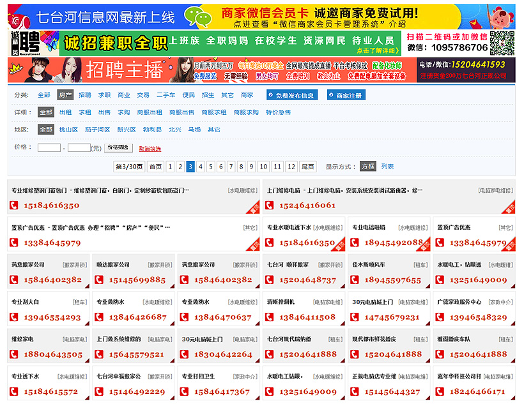The width and height of the screenshot is (524, 406).
Task: Click the QR code image at top right
Action: click(x=502, y=43)
